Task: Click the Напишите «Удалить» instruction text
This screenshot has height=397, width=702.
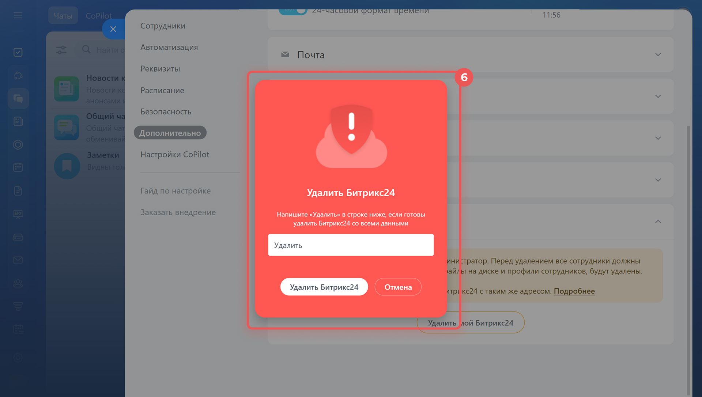Action: coord(351,219)
